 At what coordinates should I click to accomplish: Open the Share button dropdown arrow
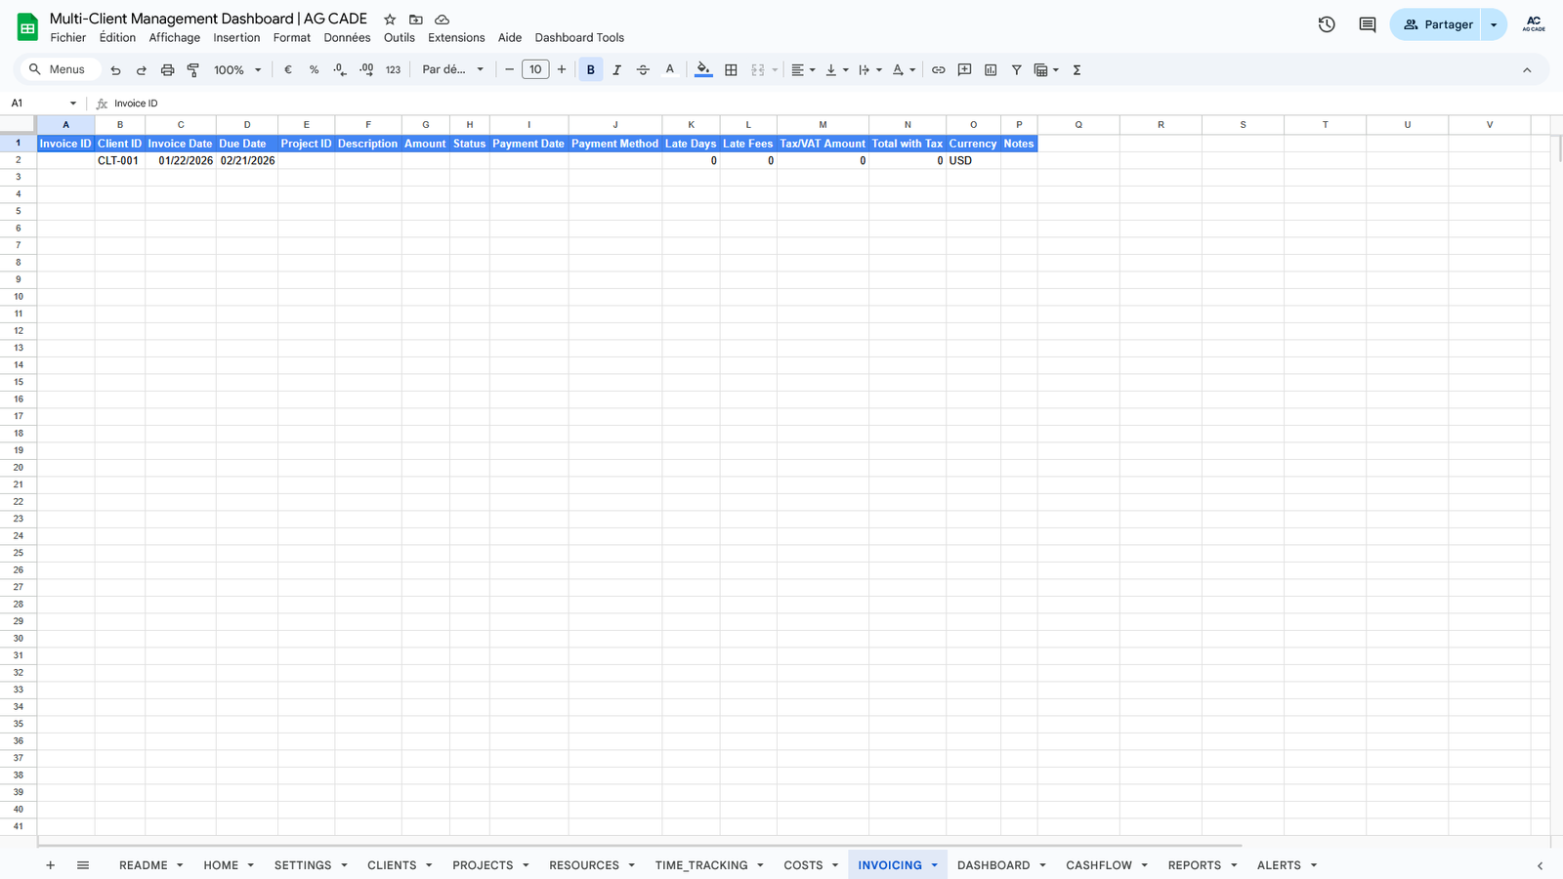1494,24
